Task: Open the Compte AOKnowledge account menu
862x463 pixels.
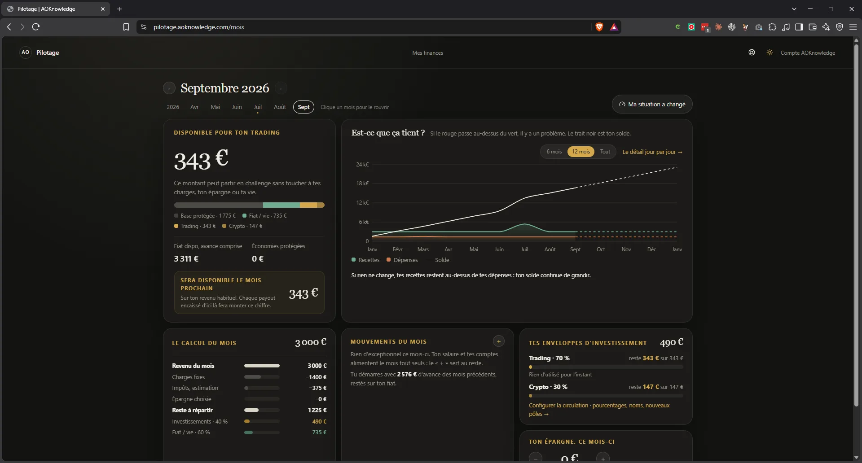Action: (808, 53)
